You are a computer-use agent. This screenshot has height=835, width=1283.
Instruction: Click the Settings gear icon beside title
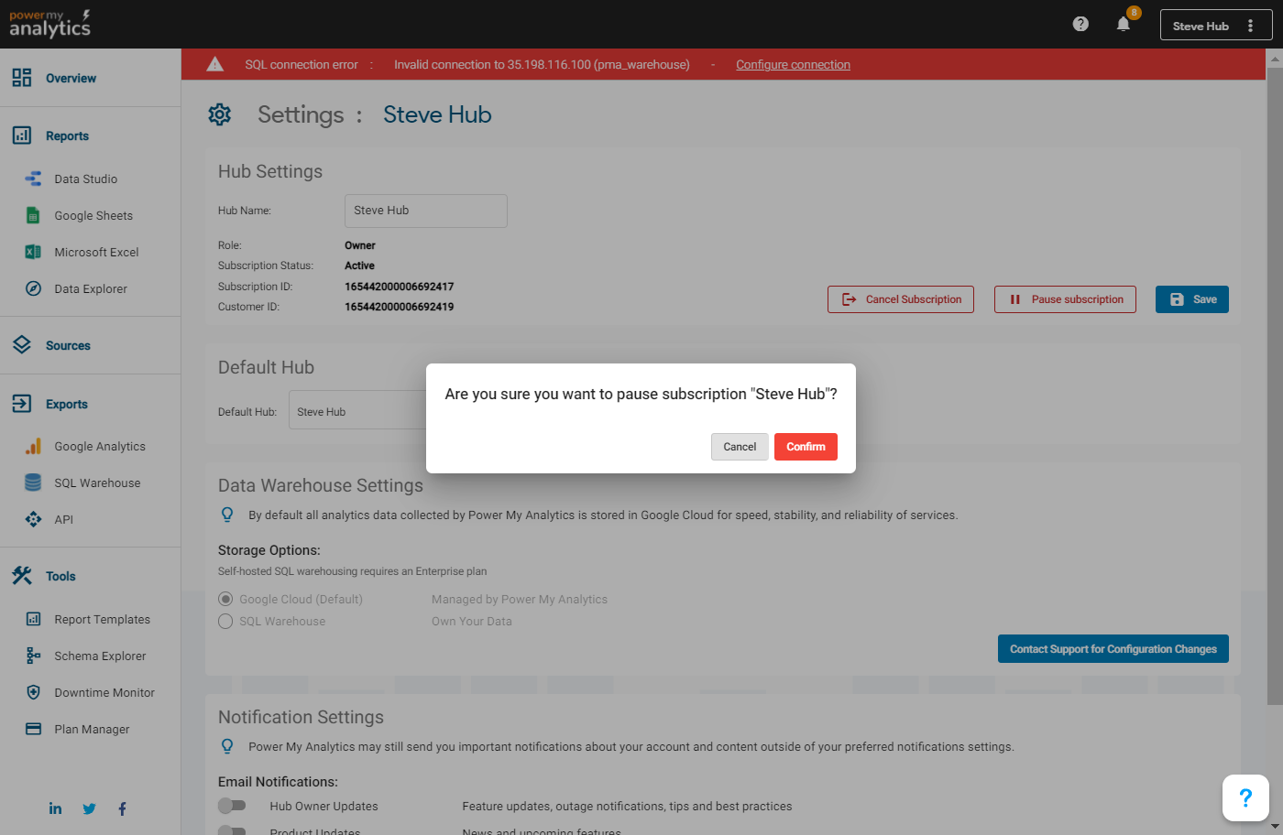pyautogui.click(x=220, y=114)
